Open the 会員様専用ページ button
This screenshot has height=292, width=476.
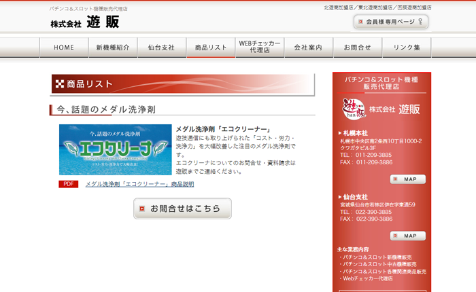(391, 22)
